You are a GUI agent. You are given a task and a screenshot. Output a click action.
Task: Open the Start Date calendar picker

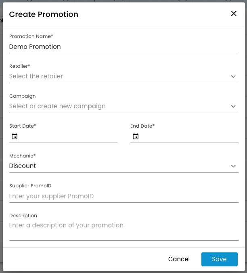[15, 136]
